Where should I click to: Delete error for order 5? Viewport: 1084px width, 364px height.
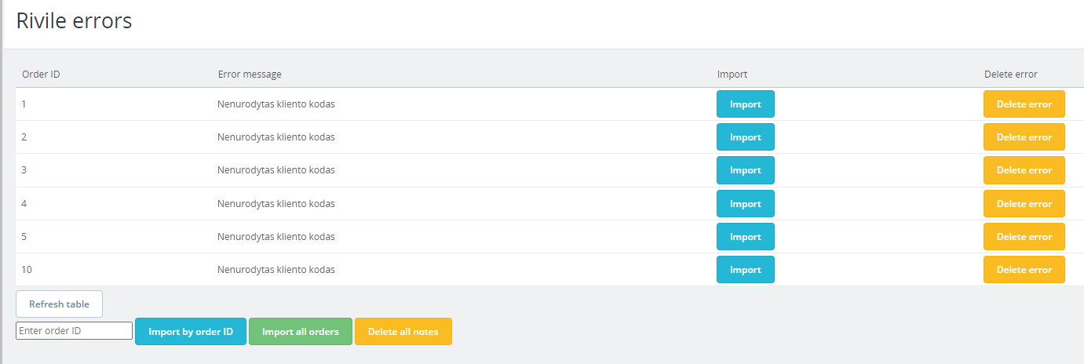(1024, 237)
